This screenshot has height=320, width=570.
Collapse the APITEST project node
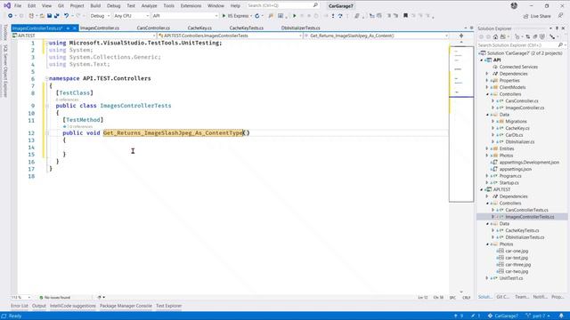482,189
